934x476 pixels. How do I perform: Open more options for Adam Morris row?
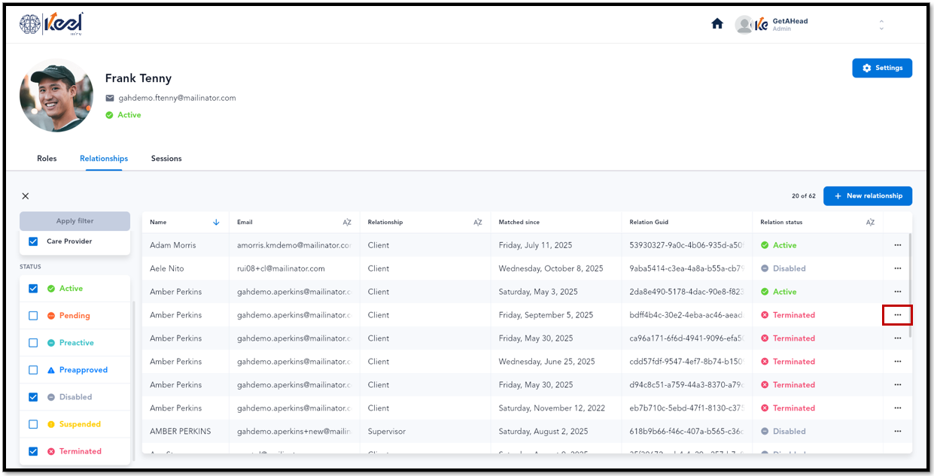click(x=897, y=245)
